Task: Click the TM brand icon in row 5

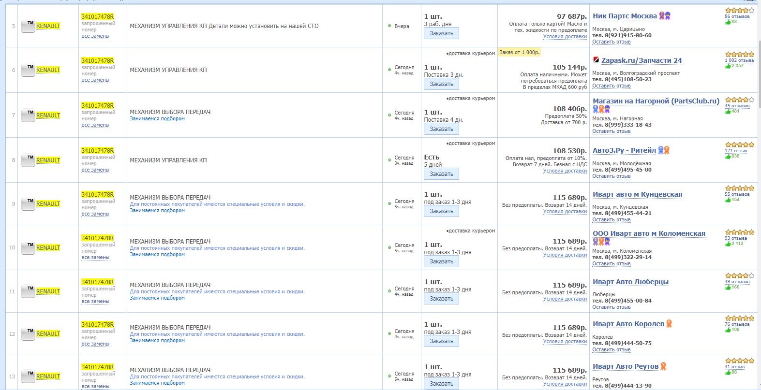Action: pyautogui.click(x=28, y=26)
